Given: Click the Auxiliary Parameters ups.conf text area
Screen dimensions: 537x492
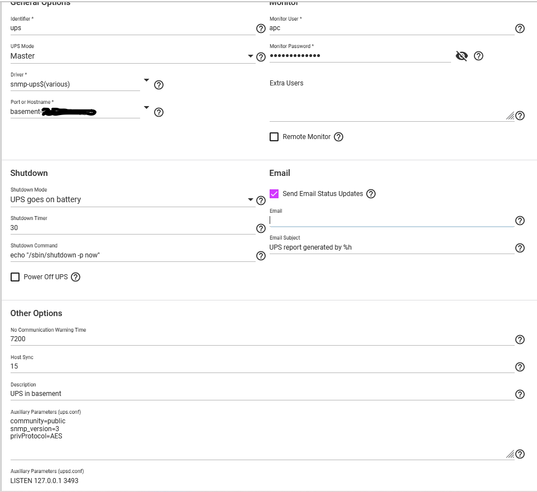Looking at the screenshot, I should coord(262,438).
